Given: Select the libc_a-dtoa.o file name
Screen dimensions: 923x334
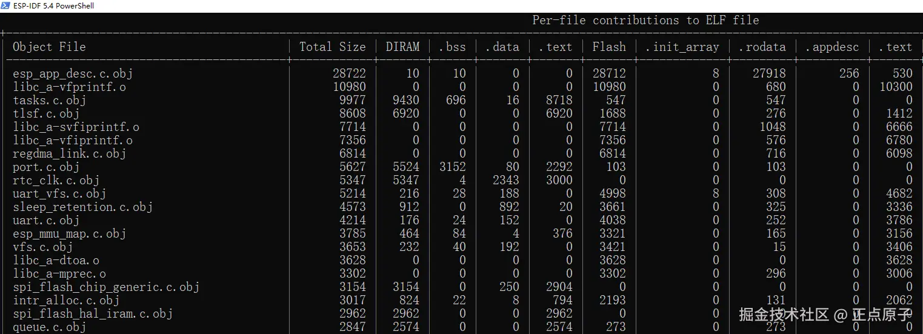Looking at the screenshot, I should pos(56,260).
